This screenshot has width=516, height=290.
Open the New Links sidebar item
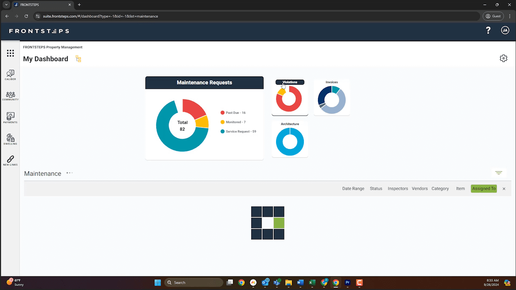(10, 161)
